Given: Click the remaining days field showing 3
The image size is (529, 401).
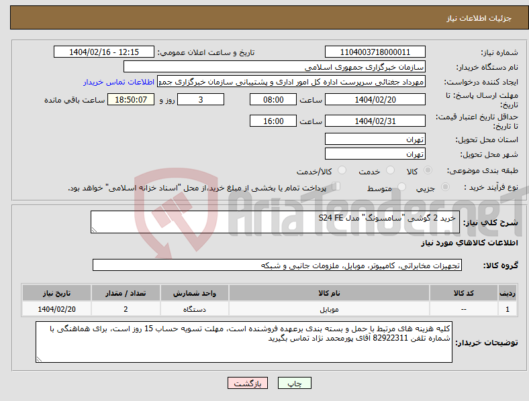Looking at the screenshot, I should point(201,99).
